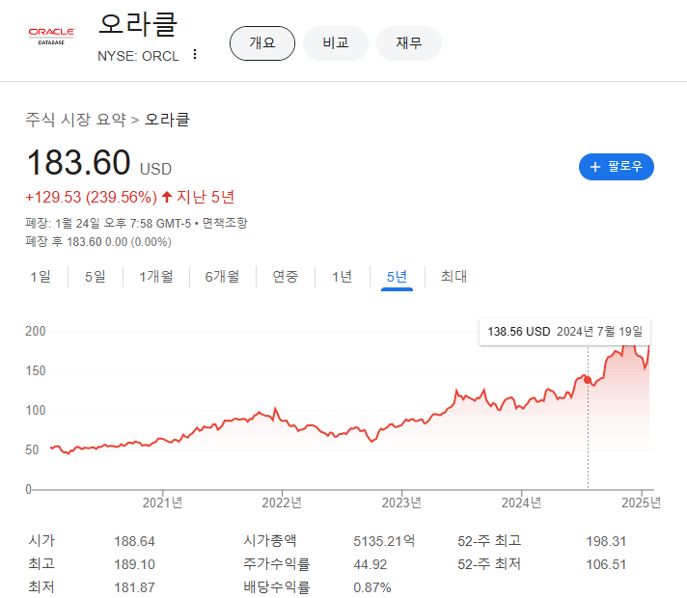This screenshot has width=687, height=598.
Task: Click the 배당수익률 label
Action: (x=277, y=587)
